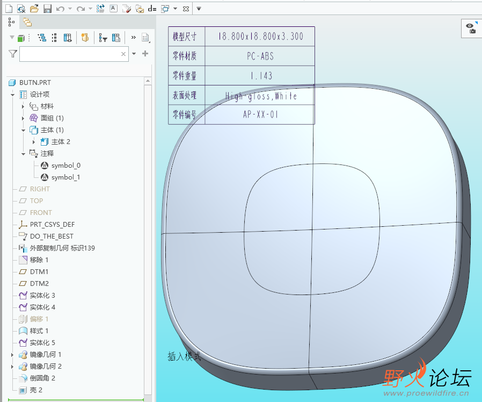
Task: Click the Regenerate model icon
Action: pyautogui.click(x=100, y=9)
